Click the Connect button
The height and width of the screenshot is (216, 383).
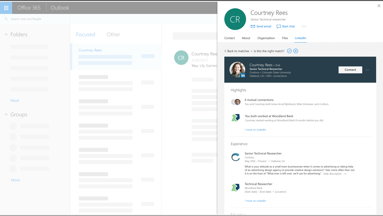tap(350, 70)
